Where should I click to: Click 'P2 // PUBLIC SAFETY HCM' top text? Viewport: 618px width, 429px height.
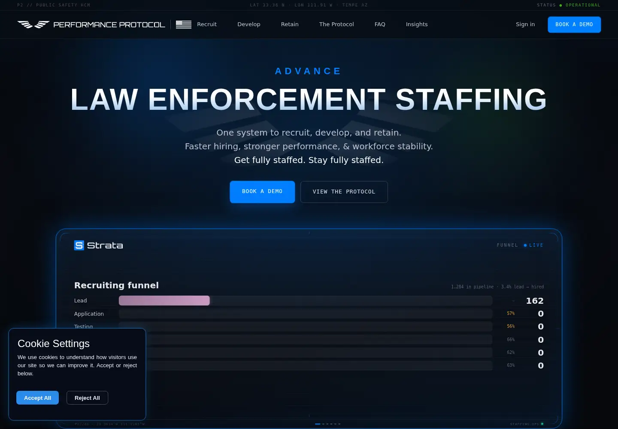(x=54, y=5)
